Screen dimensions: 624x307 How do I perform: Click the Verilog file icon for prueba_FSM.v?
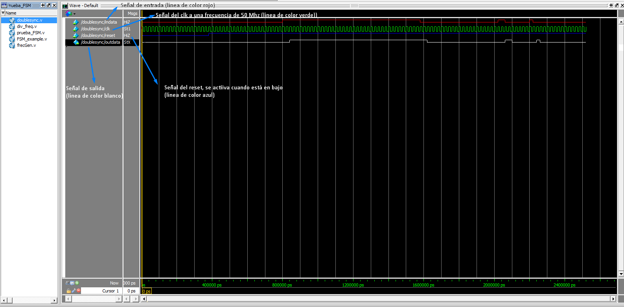point(12,33)
